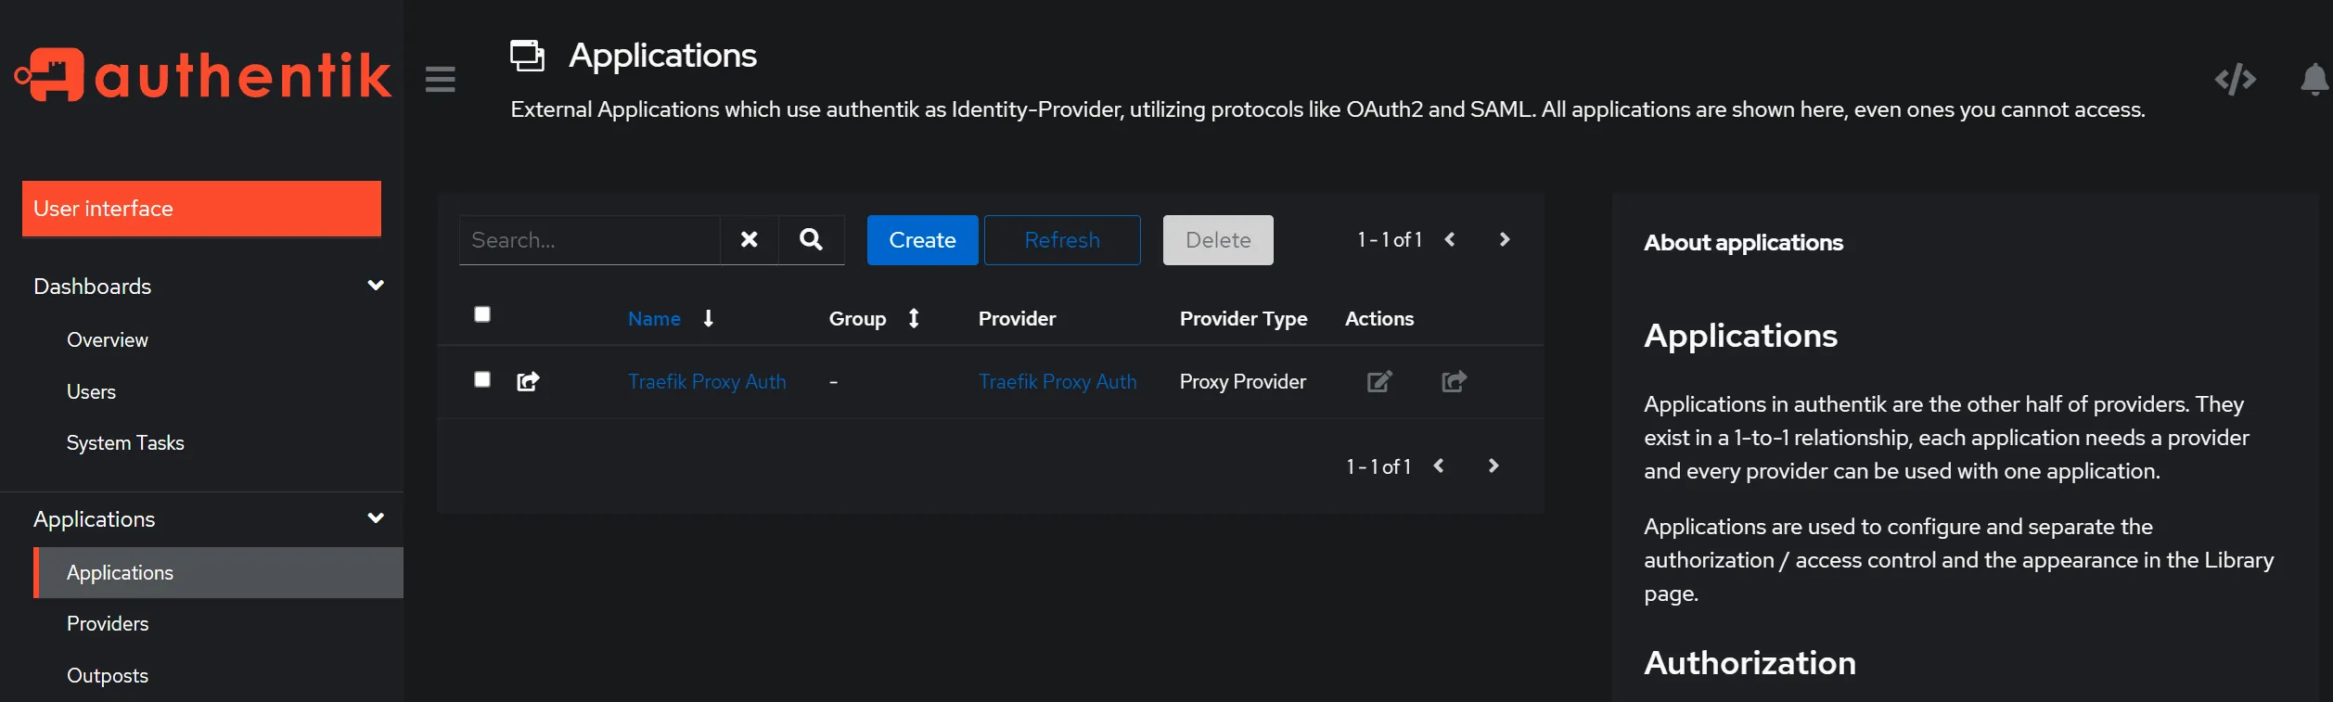The image size is (2333, 702).
Task: Select all applications checkbox in header
Action: (x=482, y=314)
